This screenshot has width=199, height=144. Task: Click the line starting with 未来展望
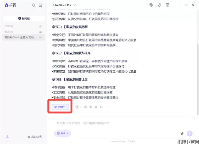point(94,71)
